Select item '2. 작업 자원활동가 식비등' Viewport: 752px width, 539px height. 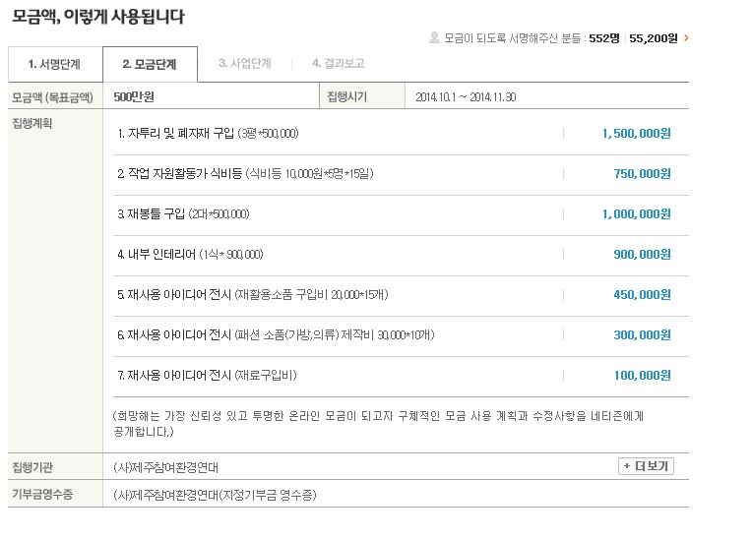click(x=180, y=173)
